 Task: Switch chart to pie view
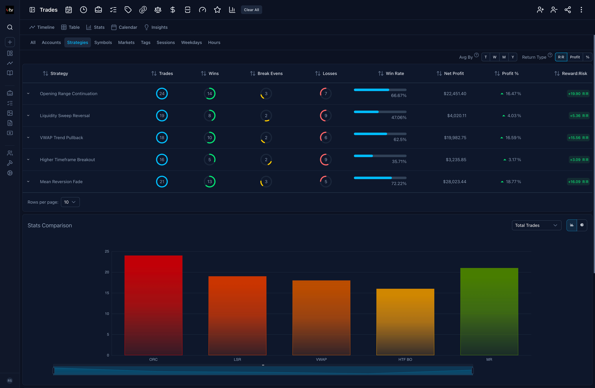[582, 225]
